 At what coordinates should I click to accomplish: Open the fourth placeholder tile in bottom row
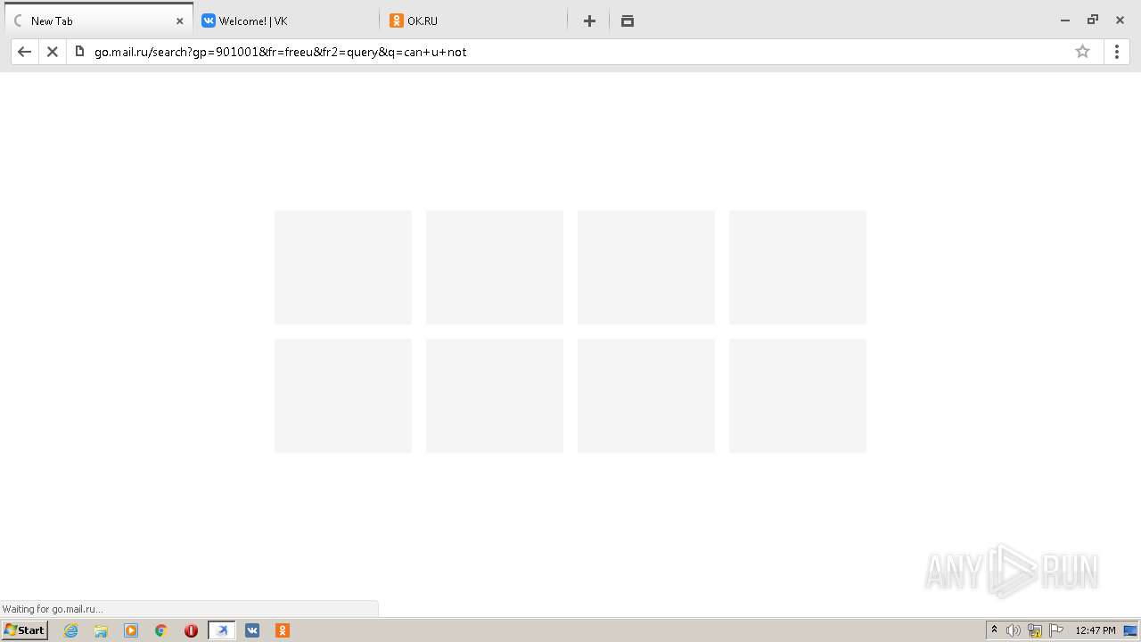pyautogui.click(x=798, y=396)
